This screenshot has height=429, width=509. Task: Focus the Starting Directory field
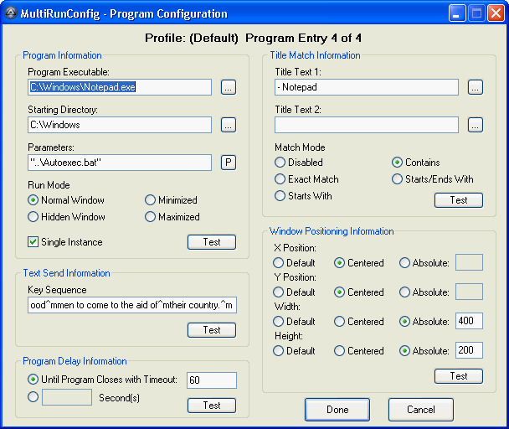pyautogui.click(x=120, y=125)
